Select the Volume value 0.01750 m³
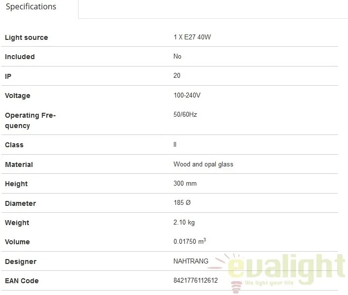This screenshot has width=348, height=295. coord(190,241)
